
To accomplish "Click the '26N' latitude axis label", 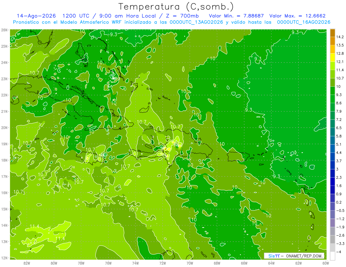I will (4, 30).
